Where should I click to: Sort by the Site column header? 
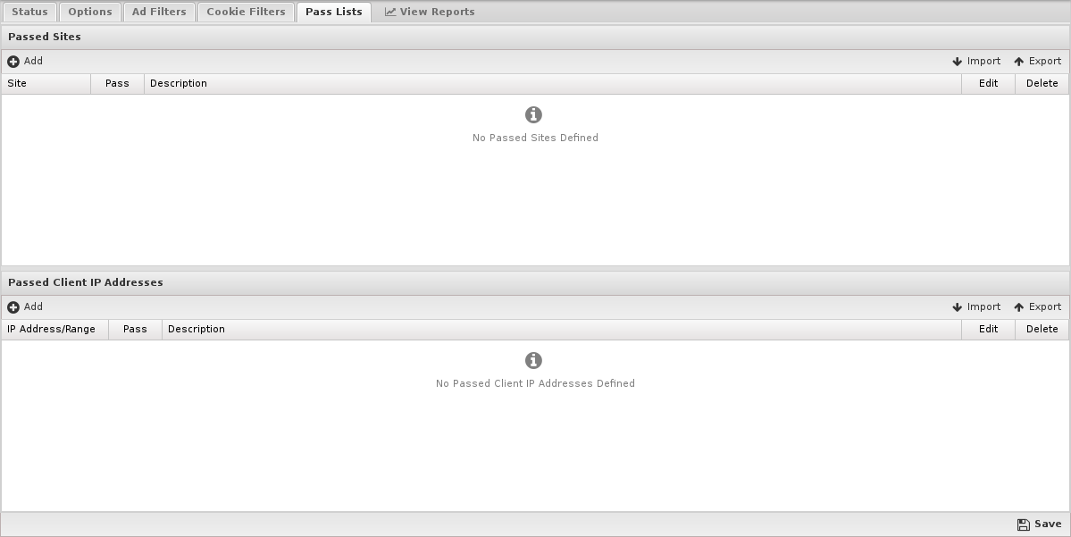tap(46, 83)
